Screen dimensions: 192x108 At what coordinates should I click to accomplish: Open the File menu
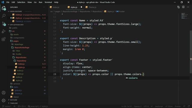tap(8, 2)
